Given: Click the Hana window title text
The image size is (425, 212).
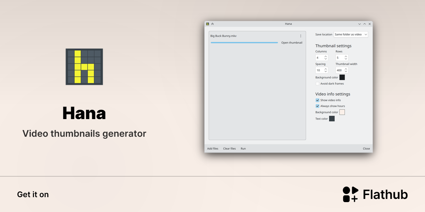Looking at the screenshot, I should pos(288,24).
